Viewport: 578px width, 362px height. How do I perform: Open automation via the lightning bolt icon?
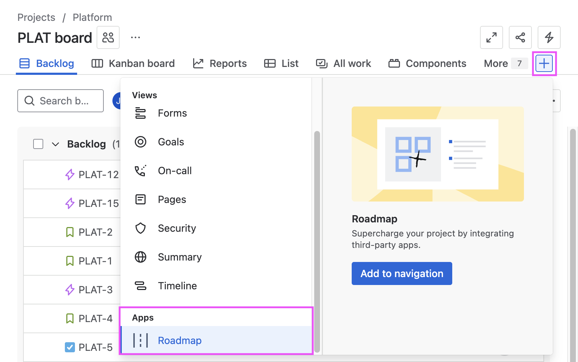pyautogui.click(x=549, y=37)
